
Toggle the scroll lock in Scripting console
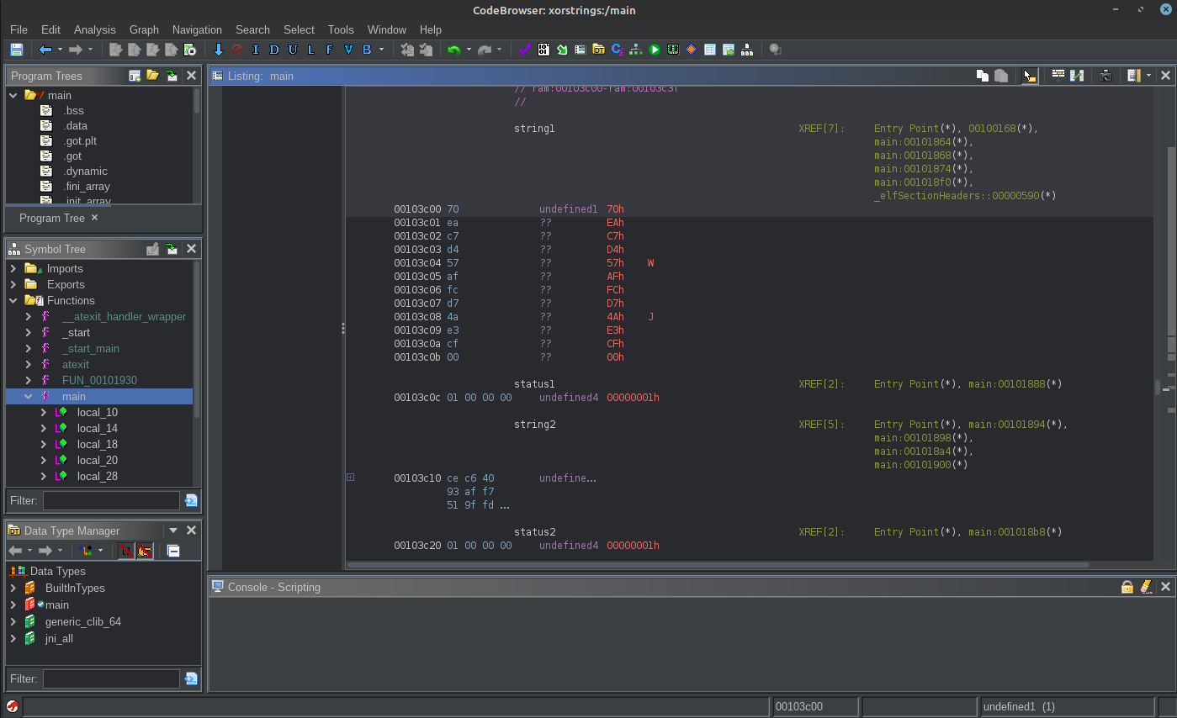[1127, 587]
